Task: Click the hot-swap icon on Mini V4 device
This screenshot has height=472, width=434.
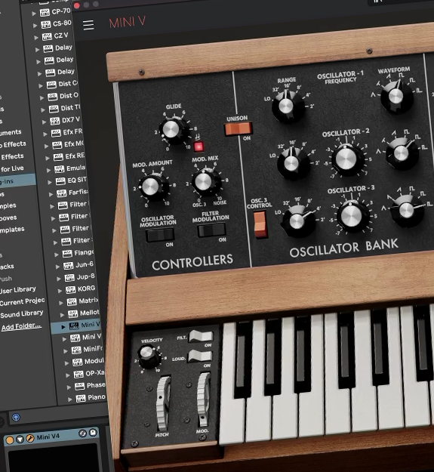Action: (82, 433)
